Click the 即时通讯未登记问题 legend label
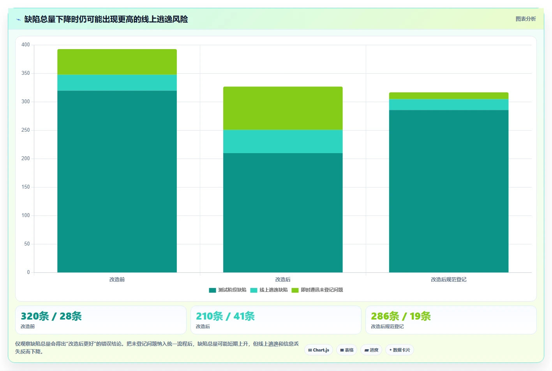The height and width of the screenshot is (371, 552). (x=322, y=290)
